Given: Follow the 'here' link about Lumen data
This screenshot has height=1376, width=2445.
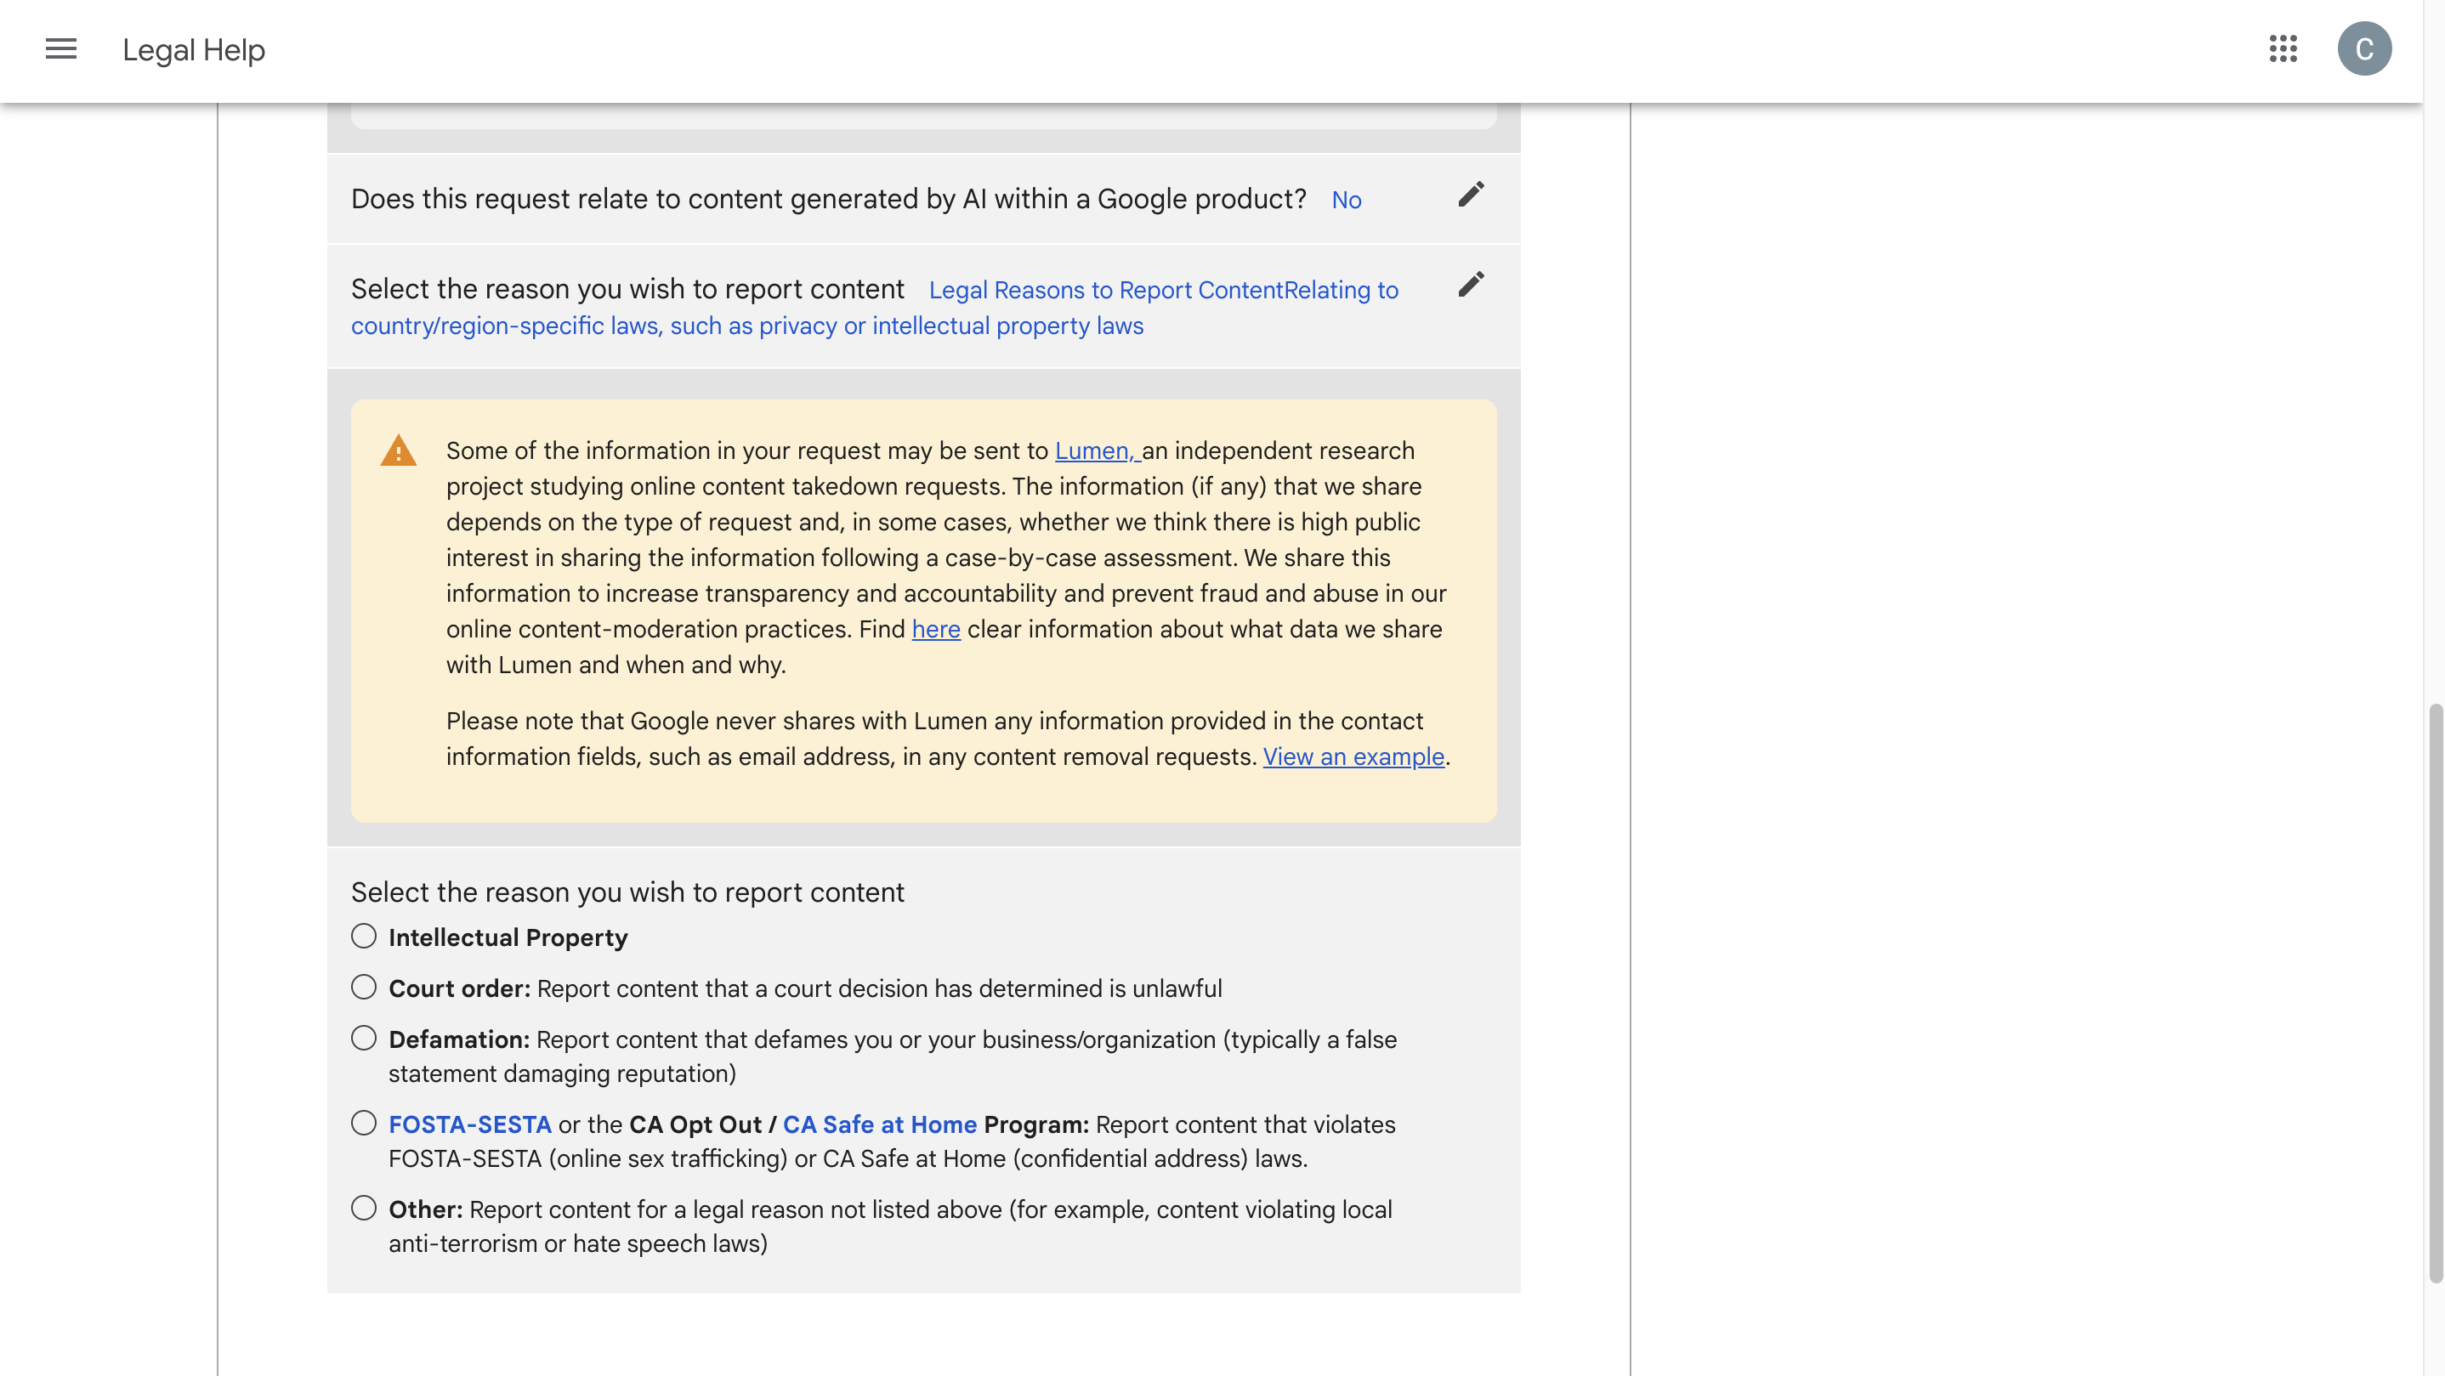Looking at the screenshot, I should (x=936, y=629).
